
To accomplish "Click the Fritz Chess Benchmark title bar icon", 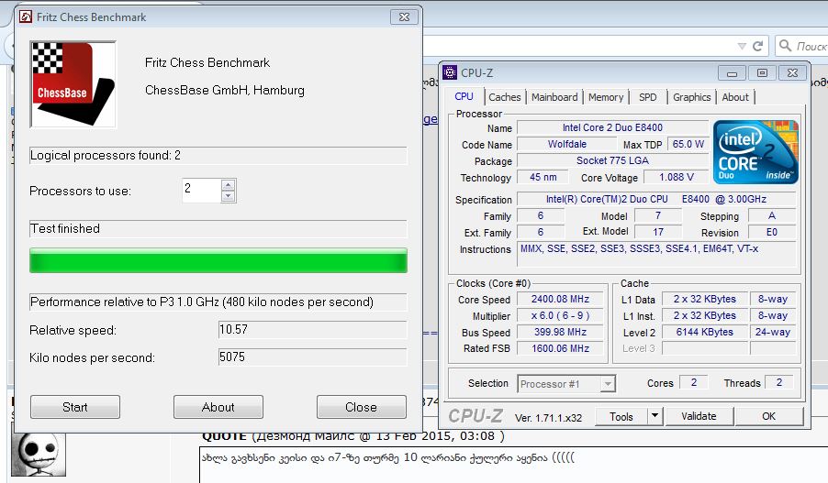I will tap(26, 16).
